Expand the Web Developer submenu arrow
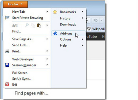 click(47, 59)
